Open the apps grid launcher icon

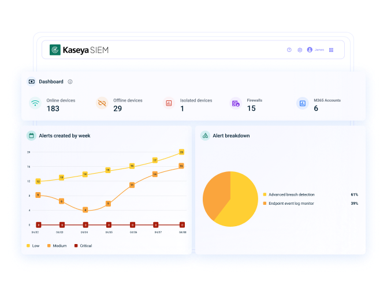click(x=331, y=50)
